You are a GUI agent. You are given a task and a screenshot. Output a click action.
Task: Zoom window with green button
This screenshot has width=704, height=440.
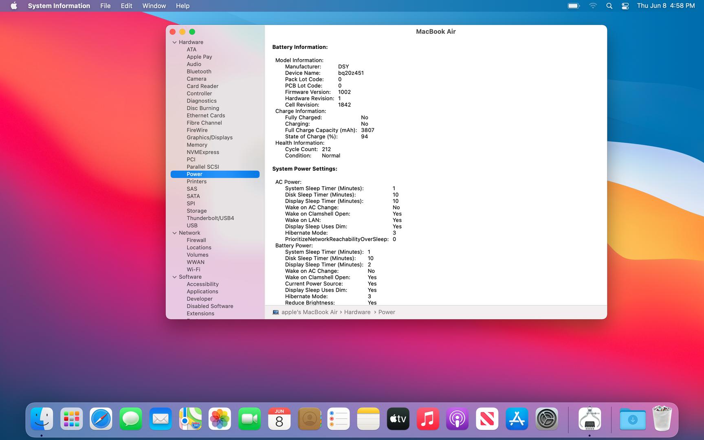192,32
